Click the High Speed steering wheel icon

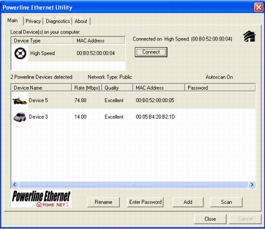20,53
